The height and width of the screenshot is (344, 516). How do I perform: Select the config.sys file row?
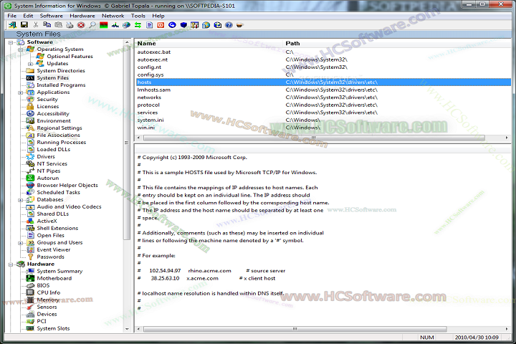[323, 75]
